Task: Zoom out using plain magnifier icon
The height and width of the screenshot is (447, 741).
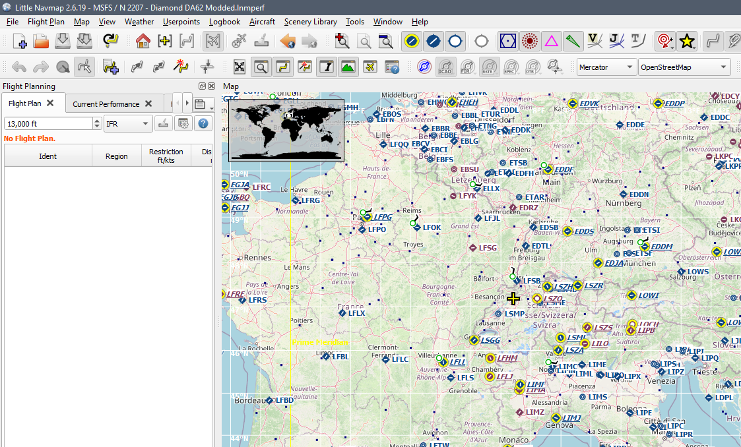Action: (x=364, y=42)
